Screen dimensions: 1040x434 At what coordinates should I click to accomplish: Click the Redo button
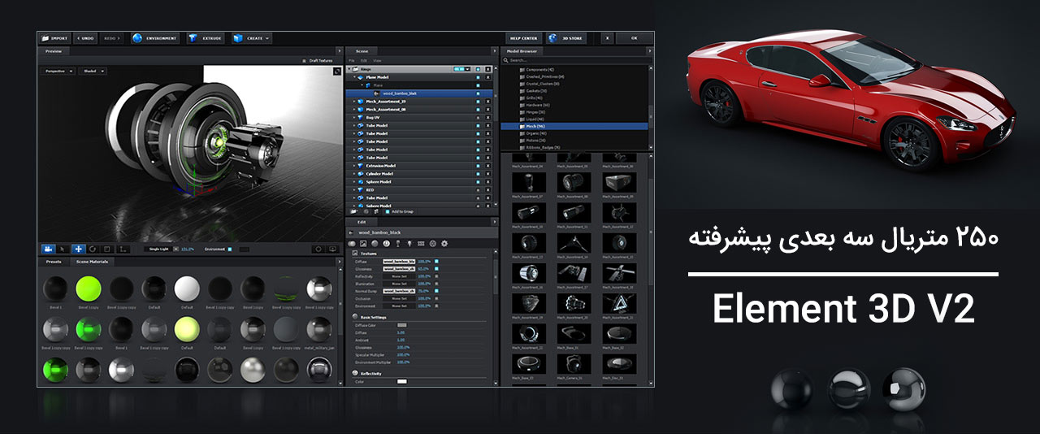click(x=112, y=38)
